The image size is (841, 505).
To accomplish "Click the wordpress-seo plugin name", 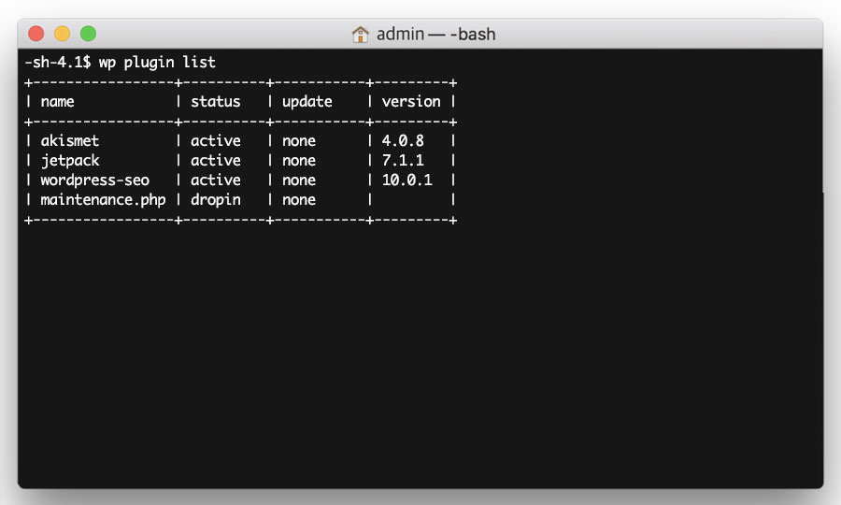I will tap(95, 180).
